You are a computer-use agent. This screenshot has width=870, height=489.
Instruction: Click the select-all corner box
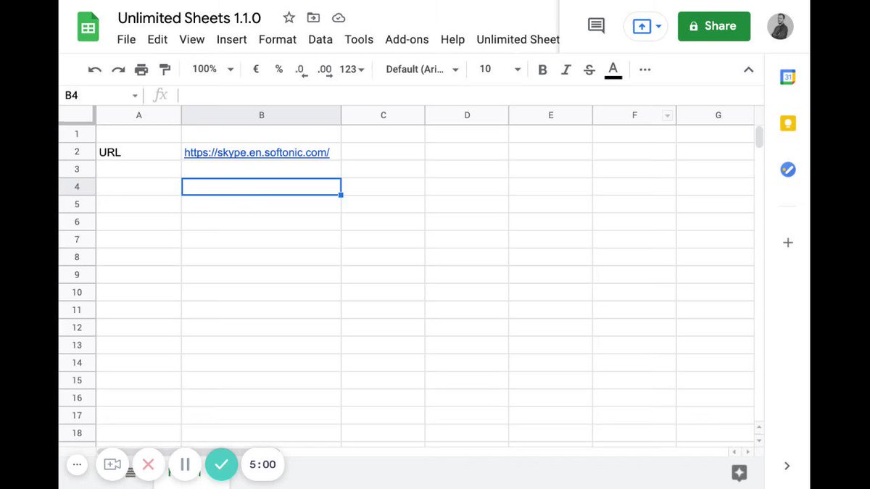(x=77, y=115)
